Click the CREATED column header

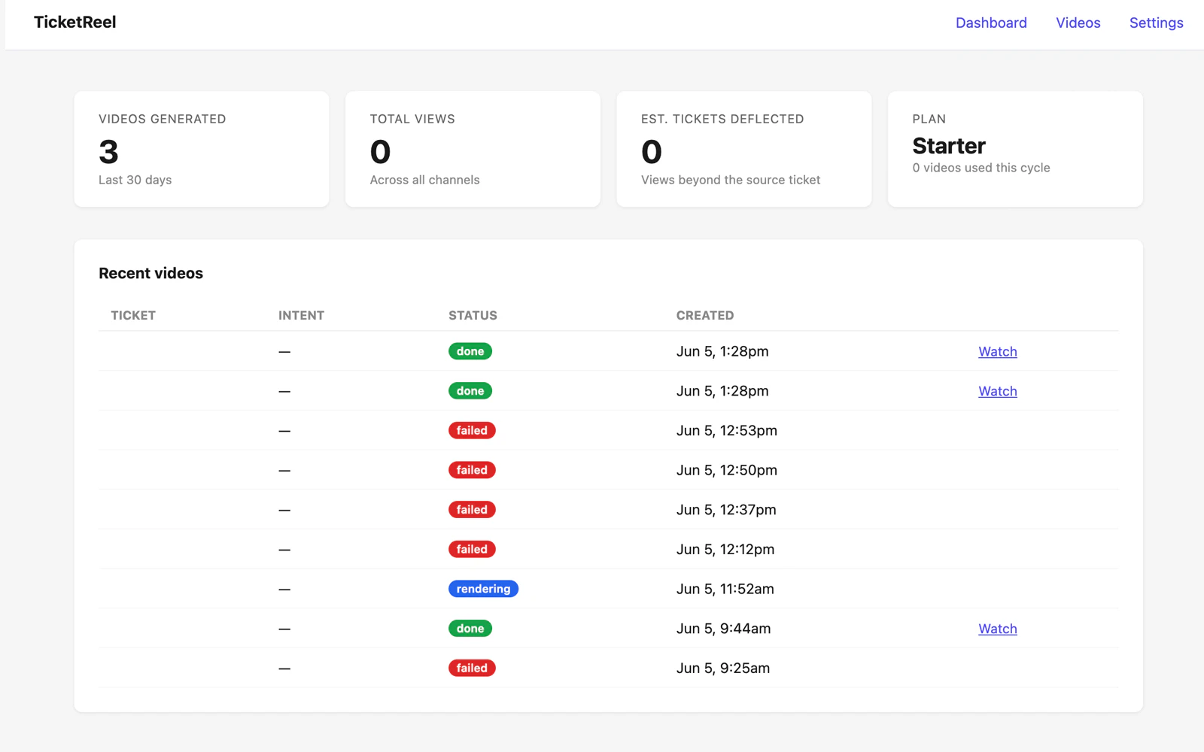click(705, 315)
